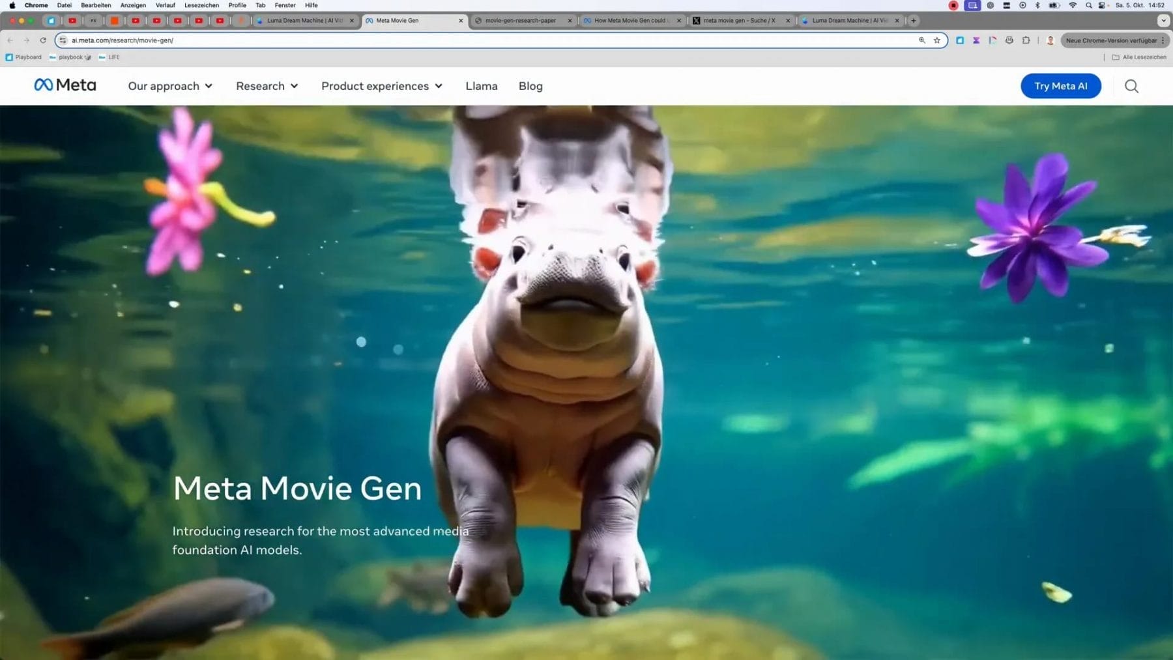Open the tab list chevron at far right

pos(1163,21)
